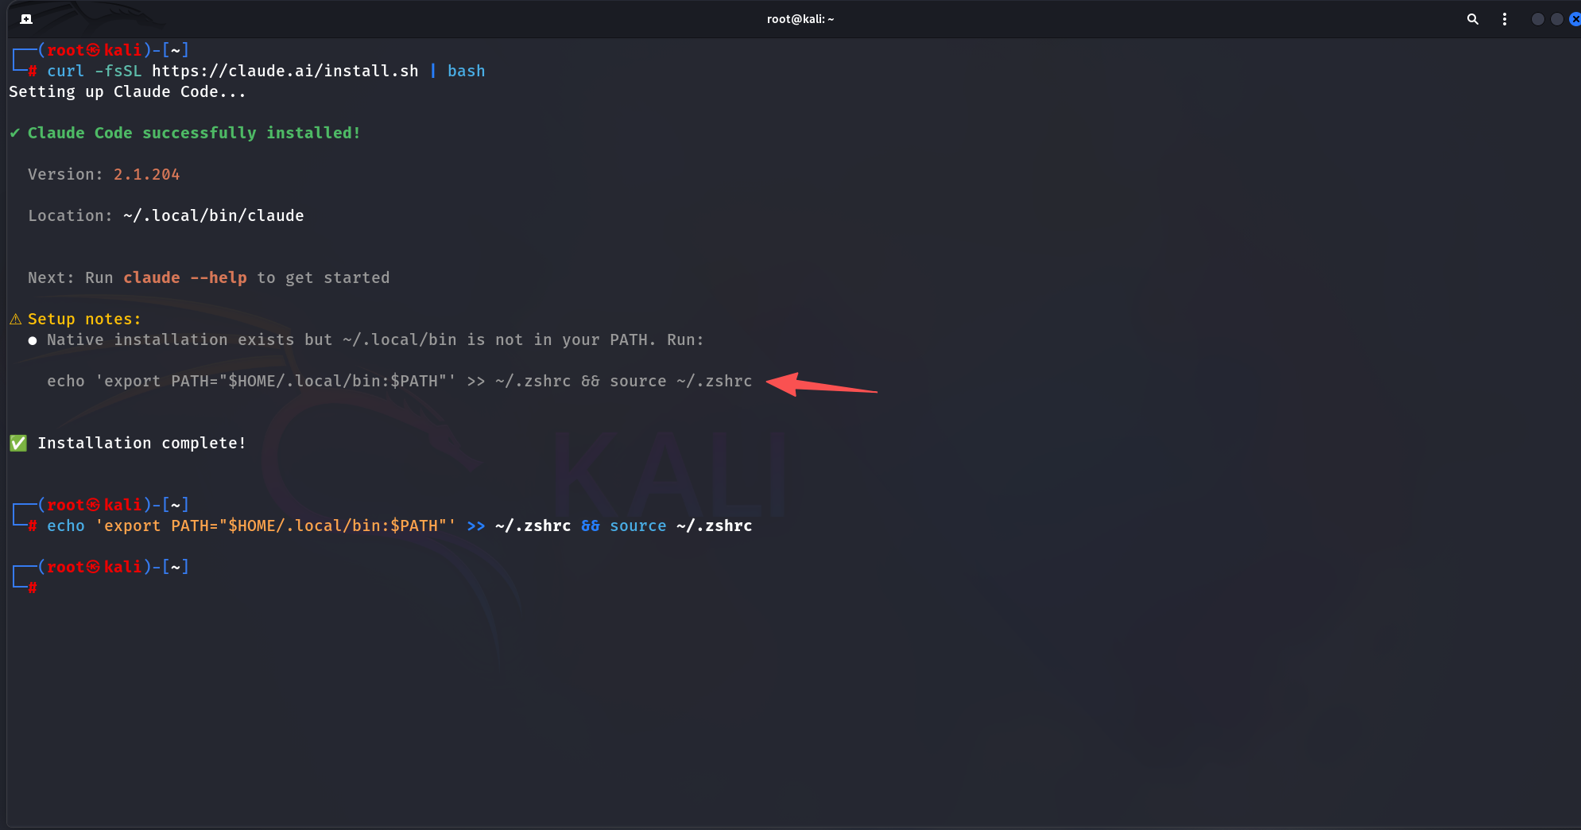1581x830 pixels.
Task: Click the new tab icon in title bar
Action: (x=26, y=19)
